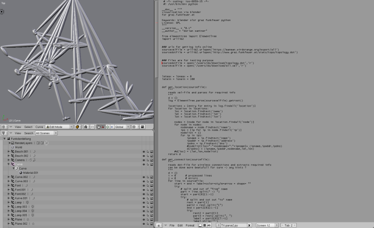Expand the Camera tree item

[8, 160]
